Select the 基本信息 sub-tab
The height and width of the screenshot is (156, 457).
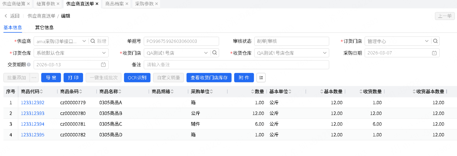pyautogui.click(x=13, y=28)
